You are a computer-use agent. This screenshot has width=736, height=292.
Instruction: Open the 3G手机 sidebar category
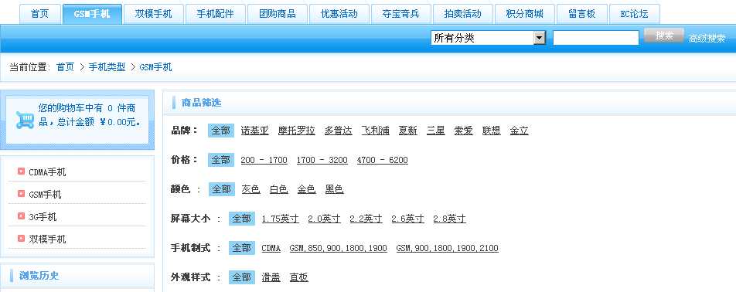43,216
